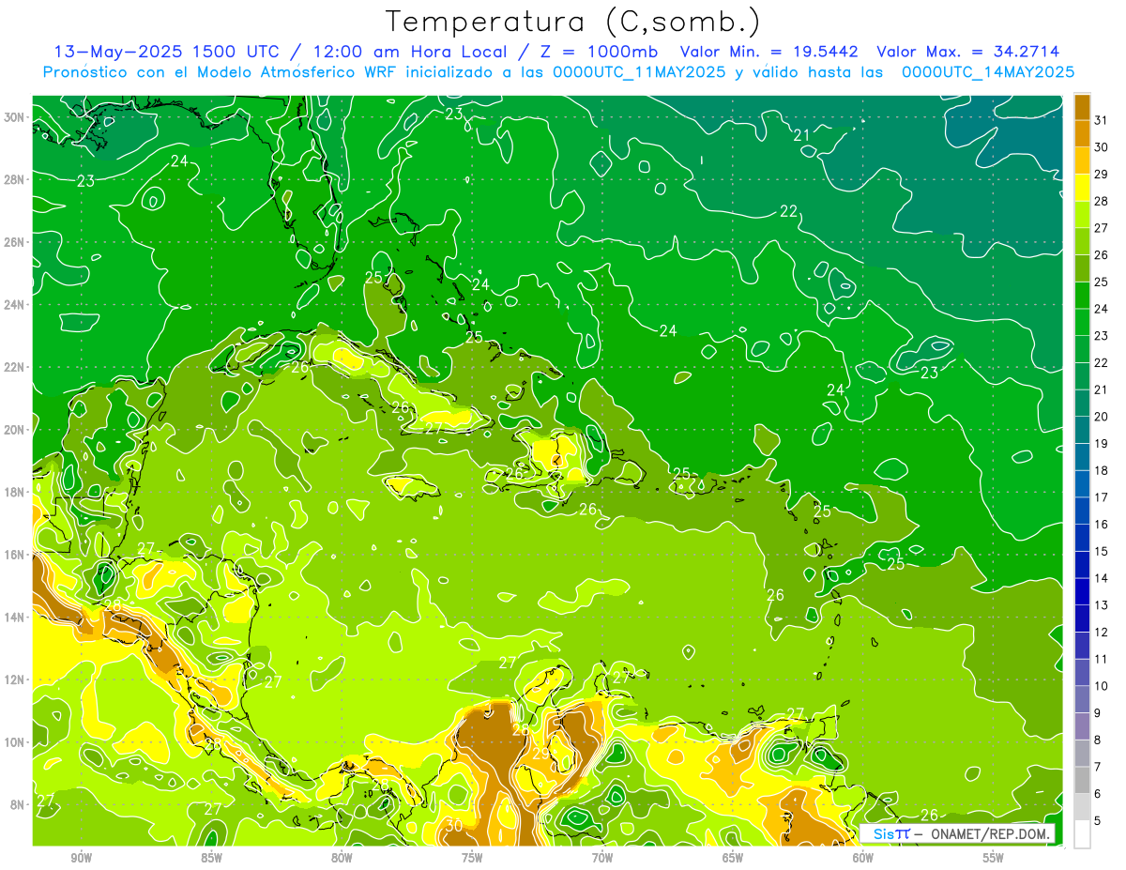This screenshot has height=870, width=1126.
Task: Click the 20N latitude axis label
Action: (x=15, y=430)
